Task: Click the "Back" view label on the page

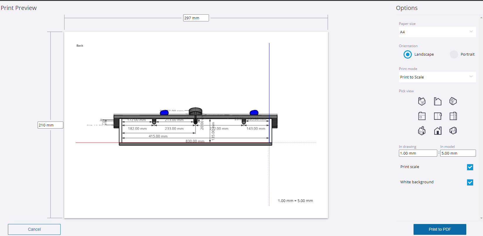Action: coord(80,46)
